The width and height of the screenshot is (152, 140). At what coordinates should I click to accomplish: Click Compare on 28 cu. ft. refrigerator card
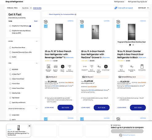click(107, 21)
